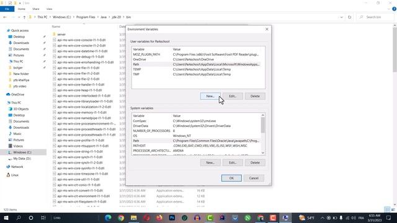
Task: Open Explorer Help icon
Action: click(394, 9)
